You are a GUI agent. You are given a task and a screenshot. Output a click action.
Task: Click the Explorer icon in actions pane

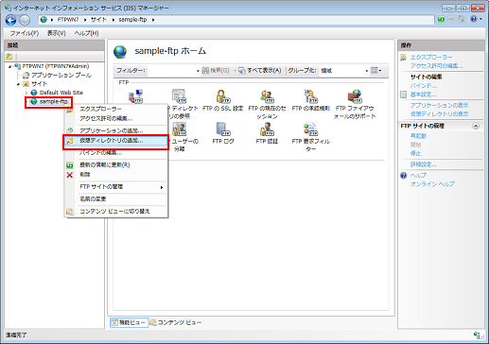pyautogui.click(x=403, y=58)
